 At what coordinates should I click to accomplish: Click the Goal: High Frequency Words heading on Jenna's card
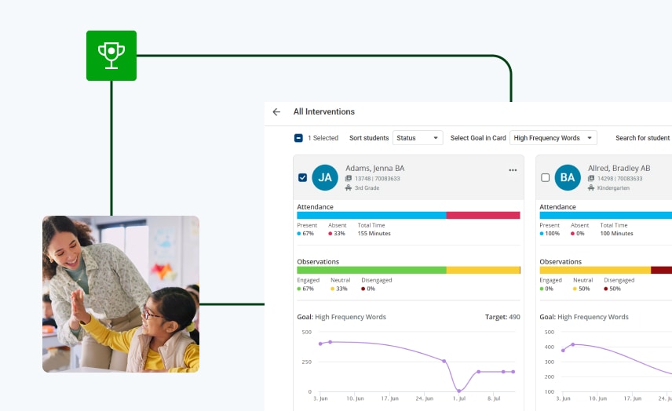click(341, 317)
